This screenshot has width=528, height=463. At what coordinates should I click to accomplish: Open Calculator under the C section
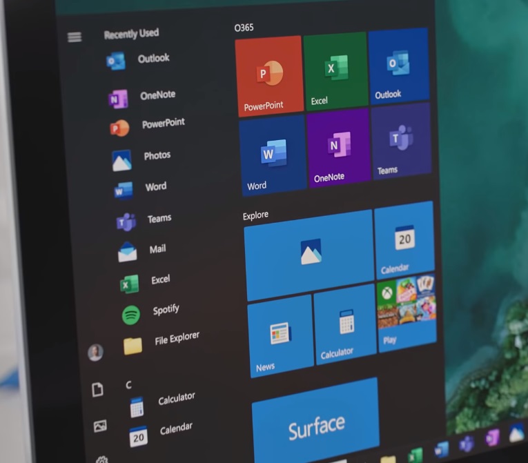163,404
